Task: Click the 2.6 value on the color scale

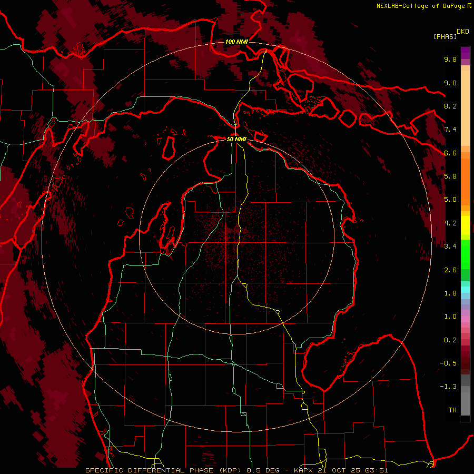Action: pos(450,270)
